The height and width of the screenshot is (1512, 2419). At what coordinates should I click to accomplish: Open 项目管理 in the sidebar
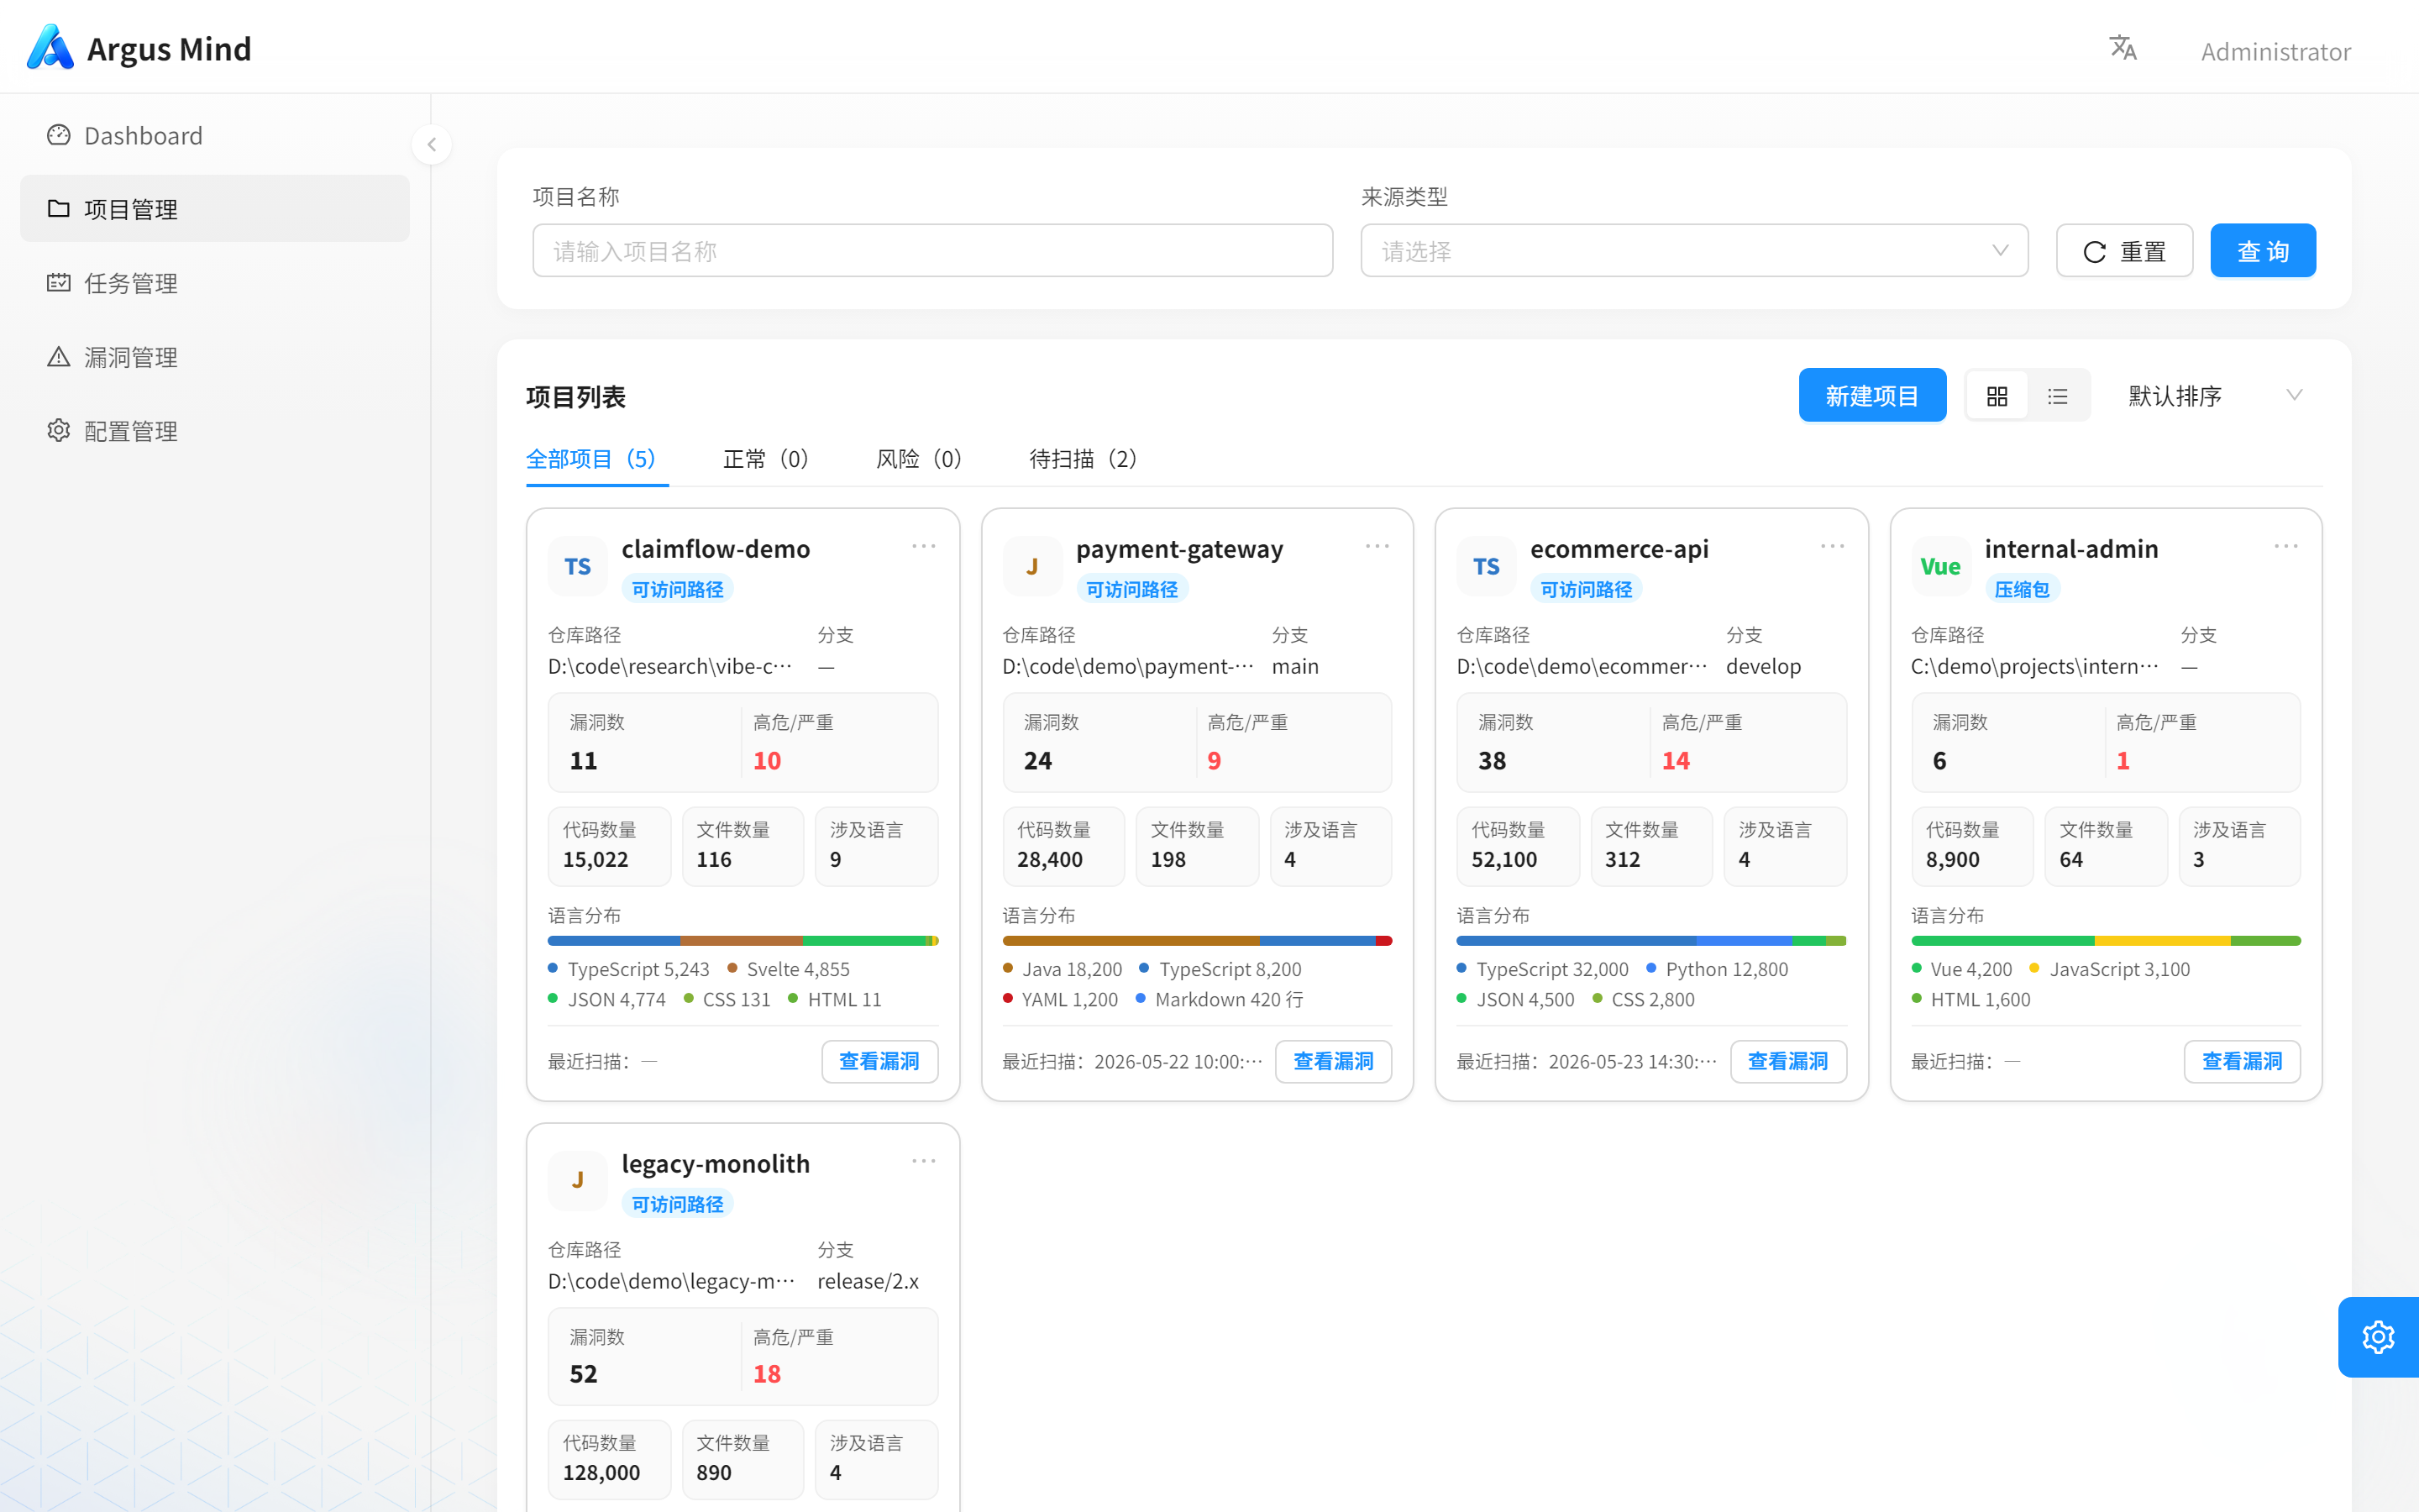coord(215,209)
